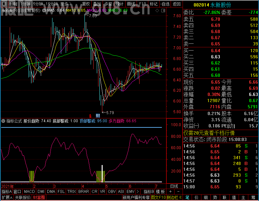Switch indicator to ASI
Viewport: 259px width, 201px height.
(x=121, y=192)
